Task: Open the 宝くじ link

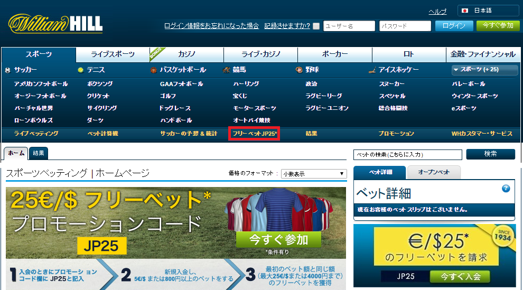Action: tap(240, 96)
